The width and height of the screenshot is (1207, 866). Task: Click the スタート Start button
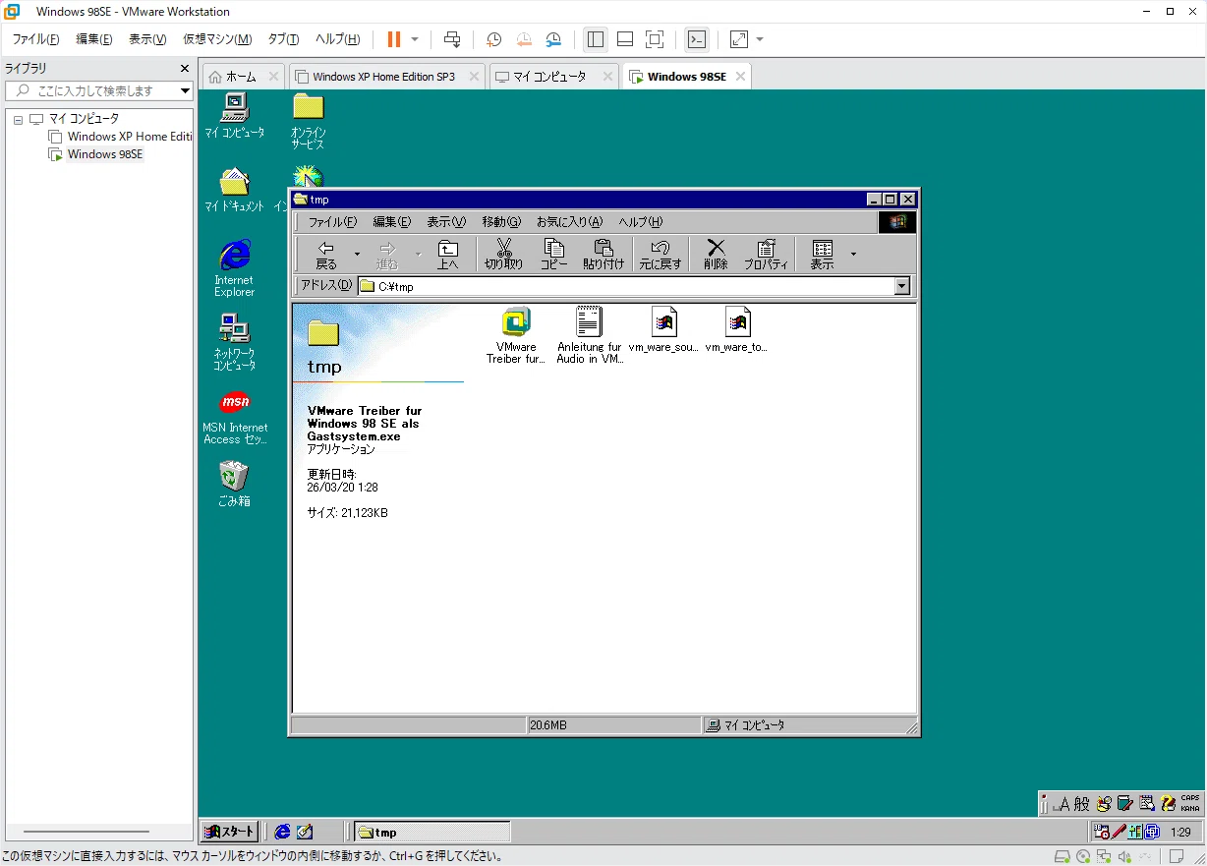click(x=230, y=832)
